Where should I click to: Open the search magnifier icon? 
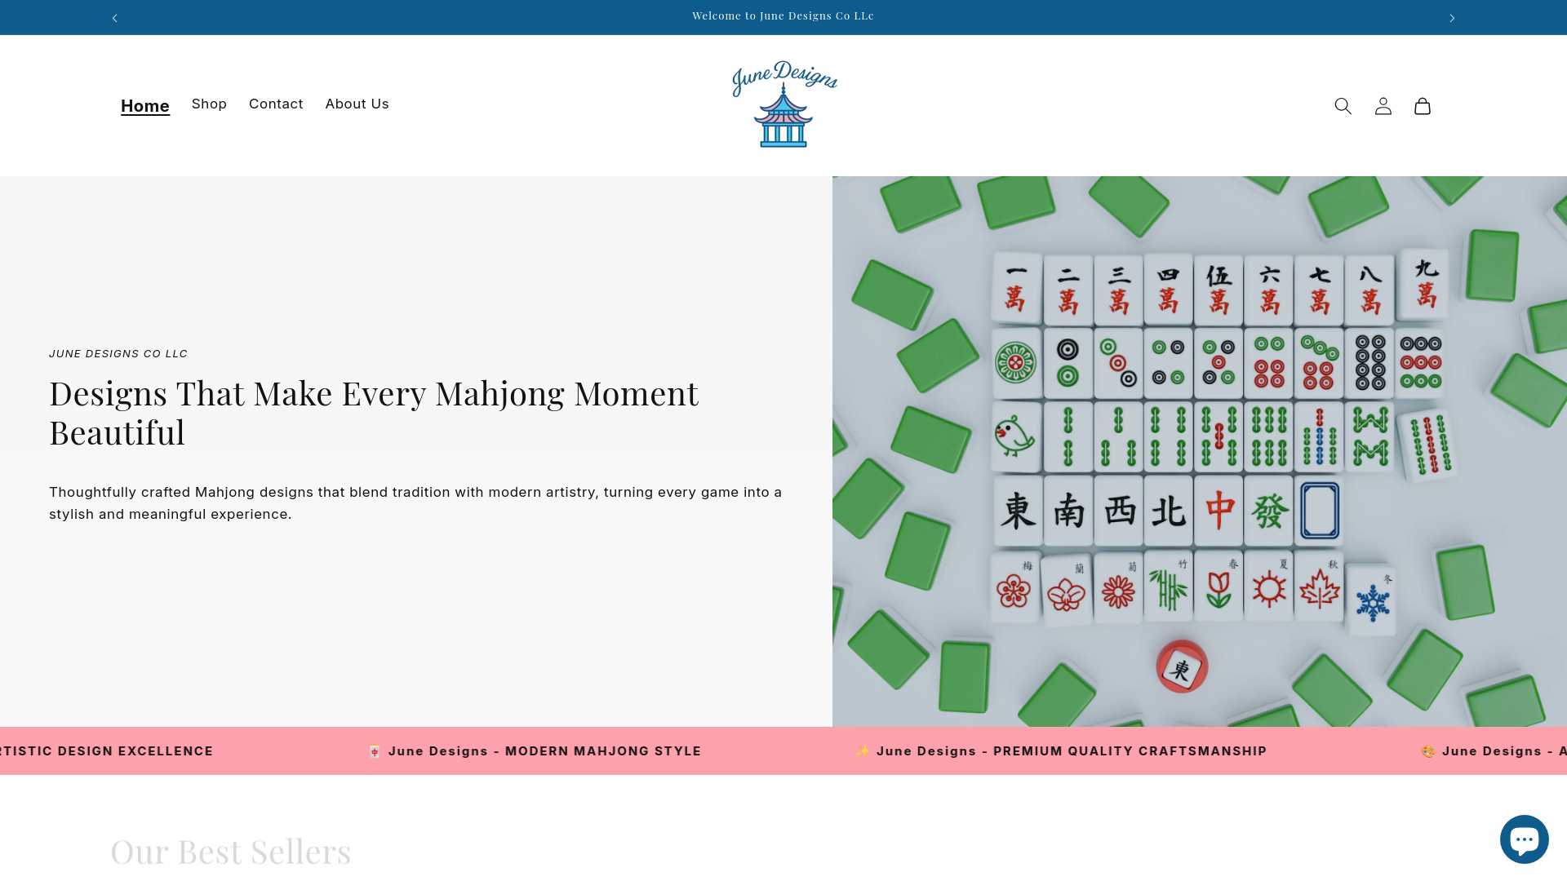[x=1343, y=106]
